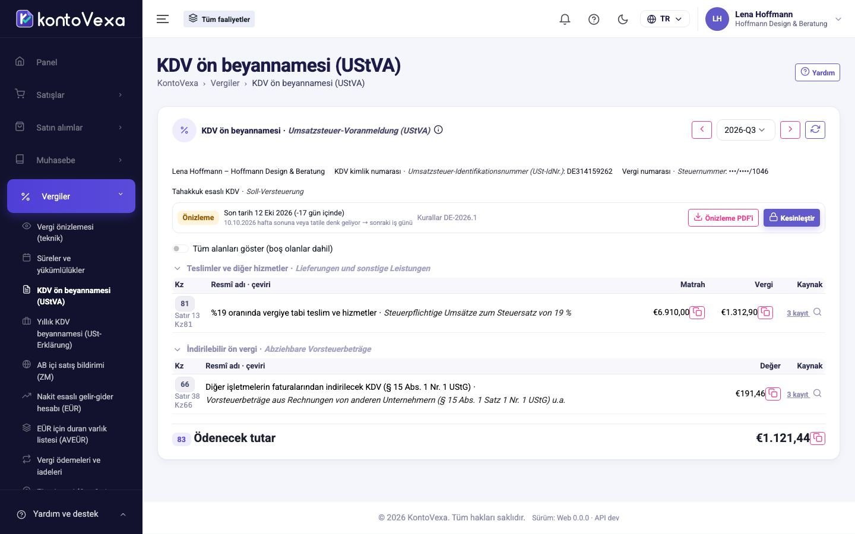Viewport: 855px width, 534px height.
Task: Open '3 kayıt' link in Kz 81 row
Action: tap(798, 313)
